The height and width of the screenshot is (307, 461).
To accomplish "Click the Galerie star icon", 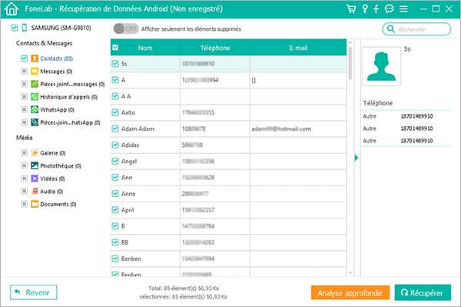I will [x=35, y=153].
